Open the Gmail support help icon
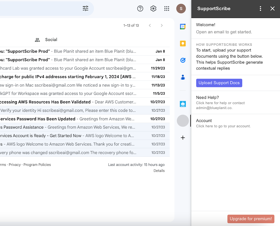Image resolution: width=280 pixels, height=226 pixels. pos(140,8)
